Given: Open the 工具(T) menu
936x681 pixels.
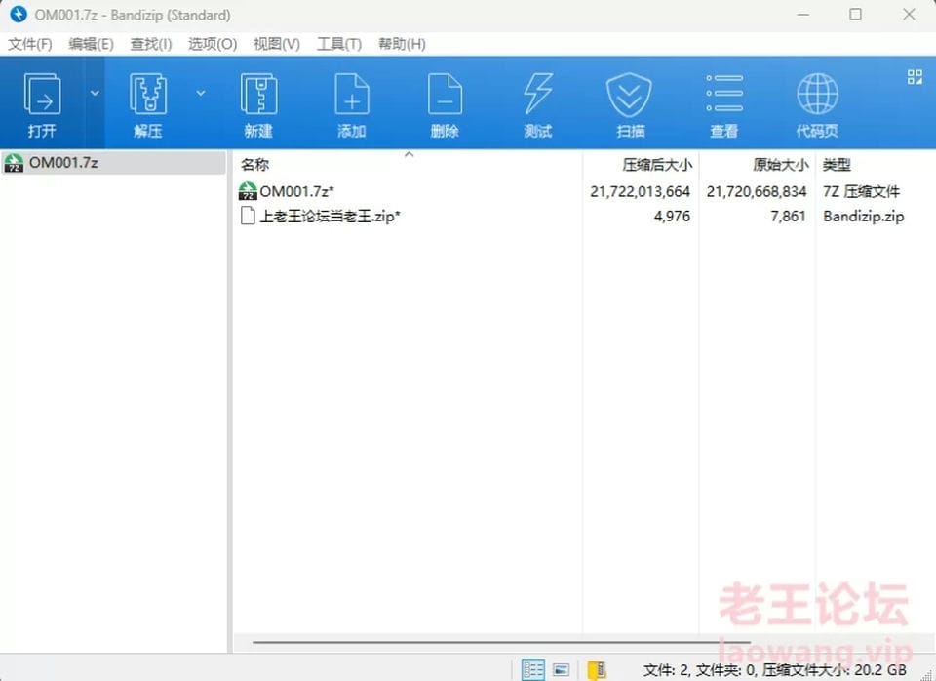Looking at the screenshot, I should [339, 44].
